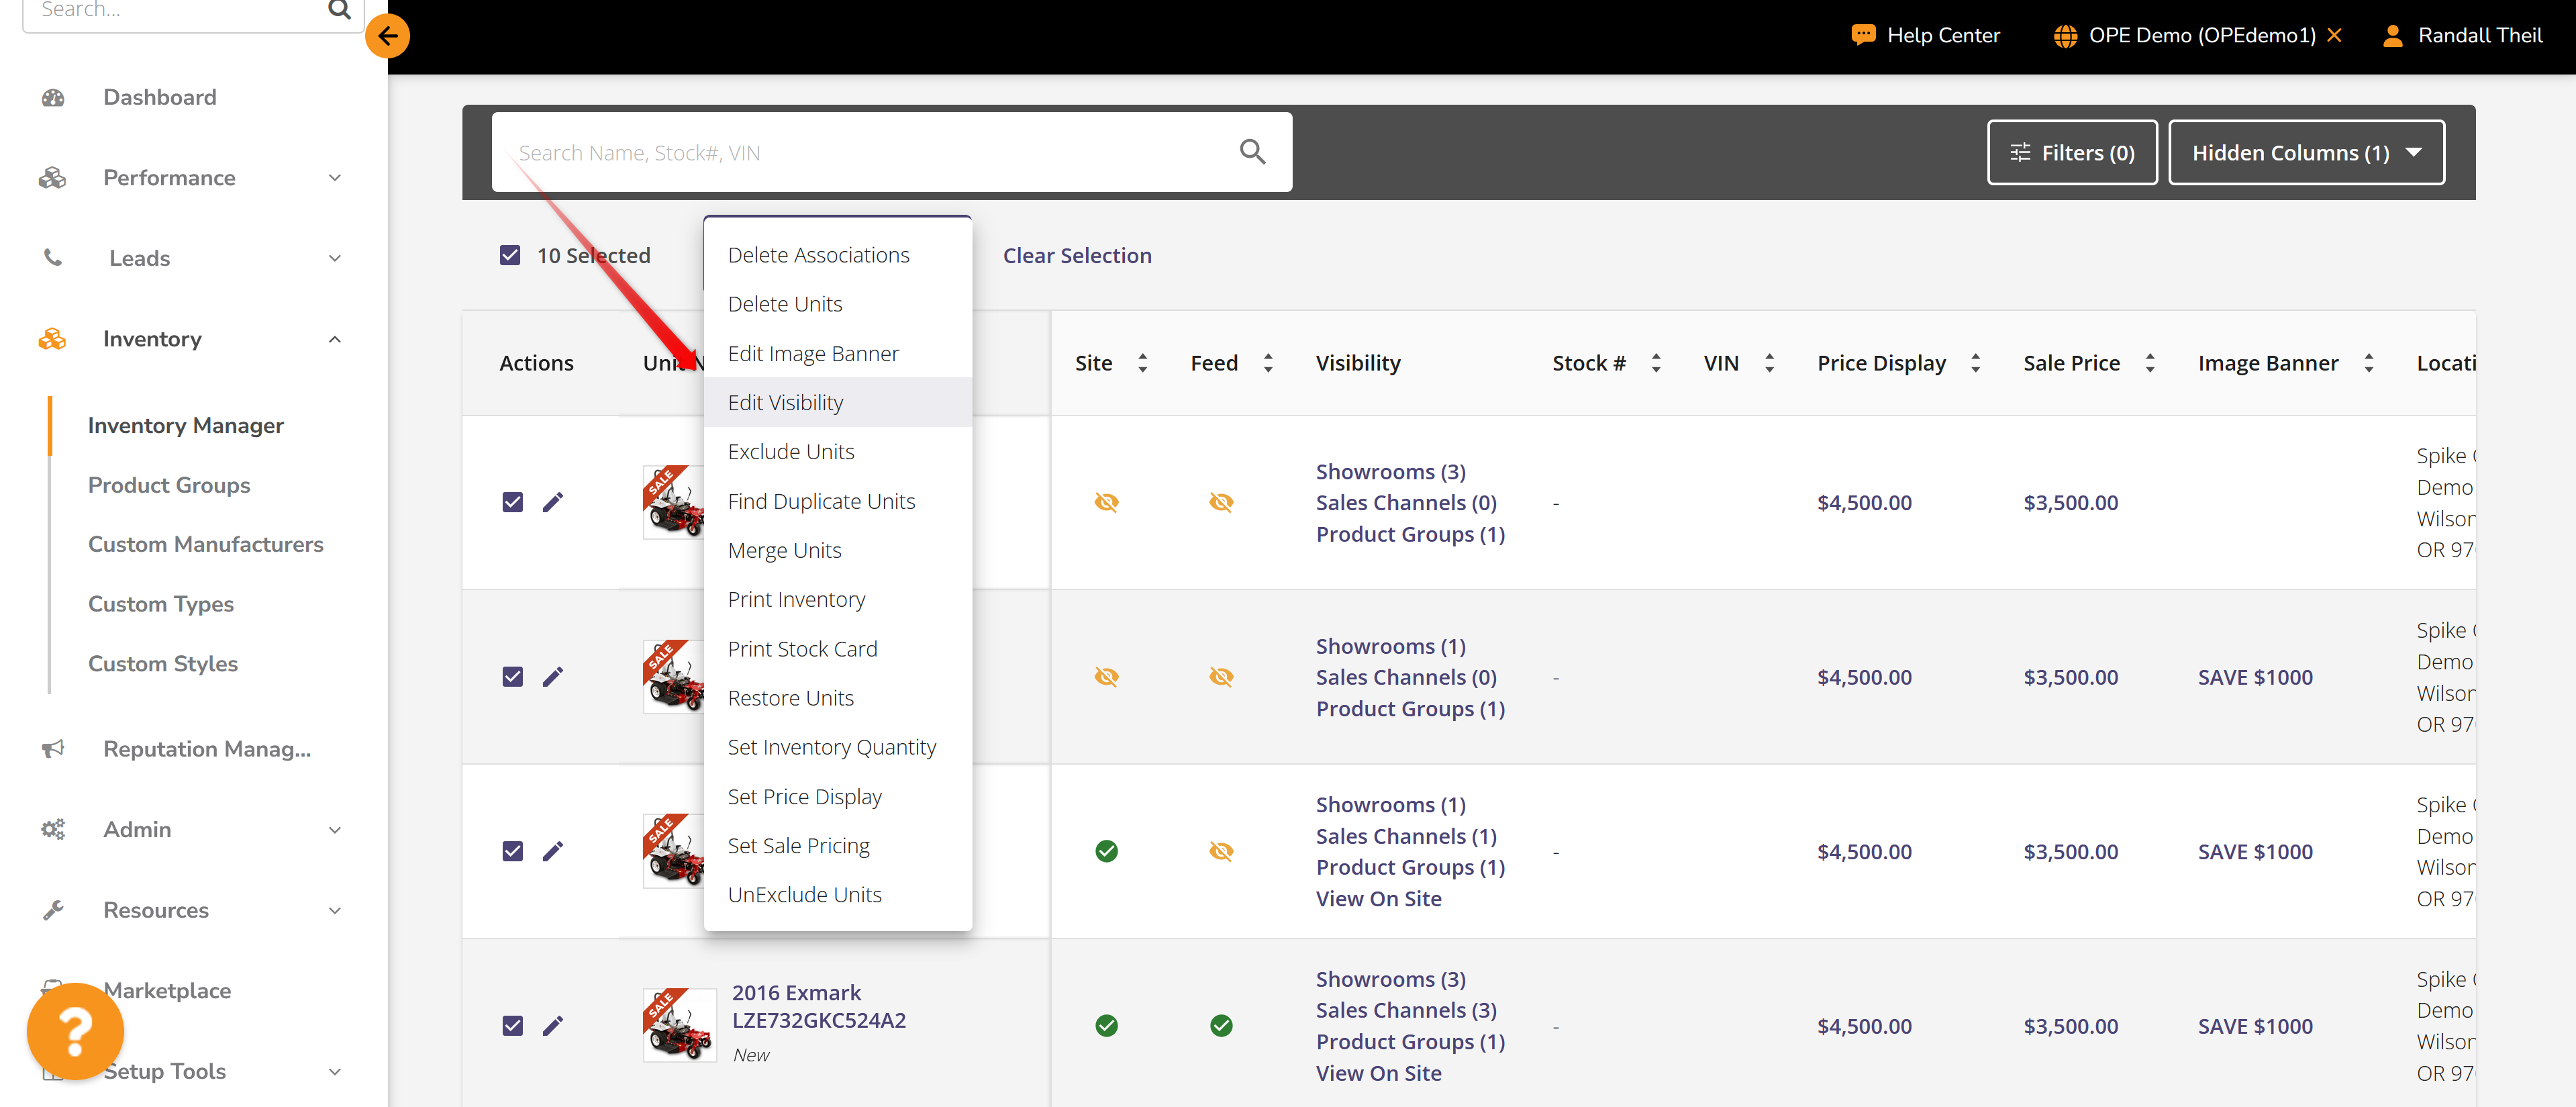Viewport: 2576px width, 1107px height.
Task: Sort by Image Banner column arrows
Action: coord(2368,363)
